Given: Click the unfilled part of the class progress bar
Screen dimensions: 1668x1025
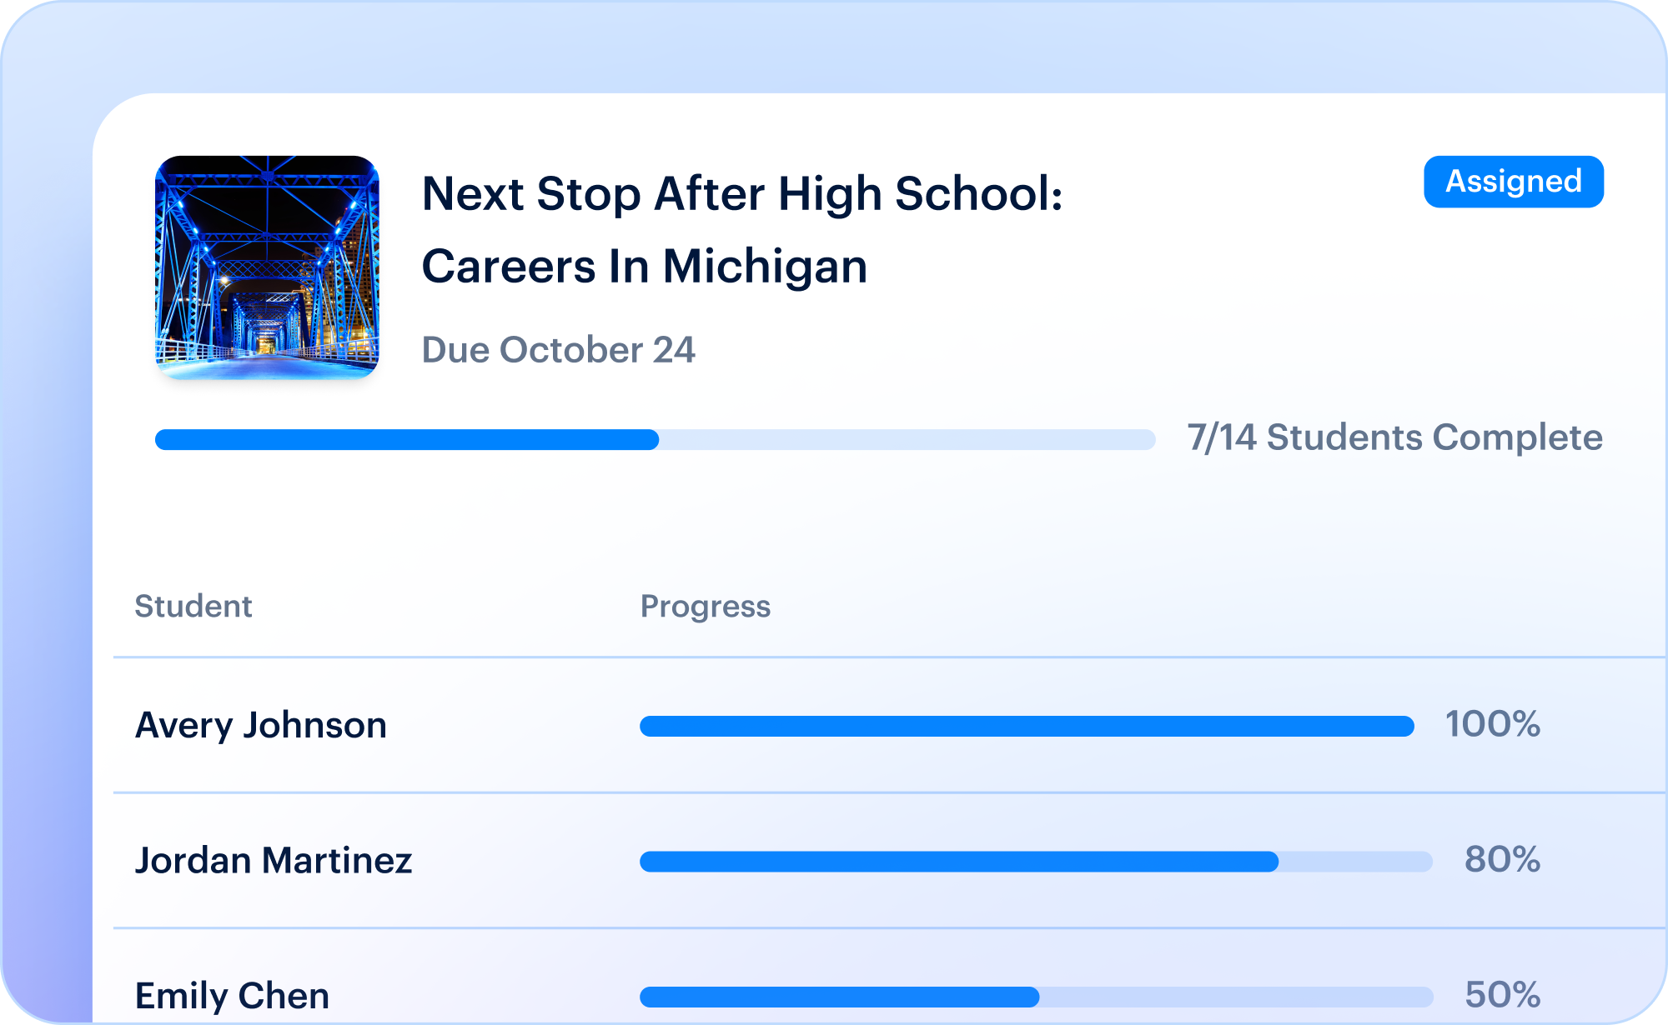Looking at the screenshot, I should coord(907,440).
